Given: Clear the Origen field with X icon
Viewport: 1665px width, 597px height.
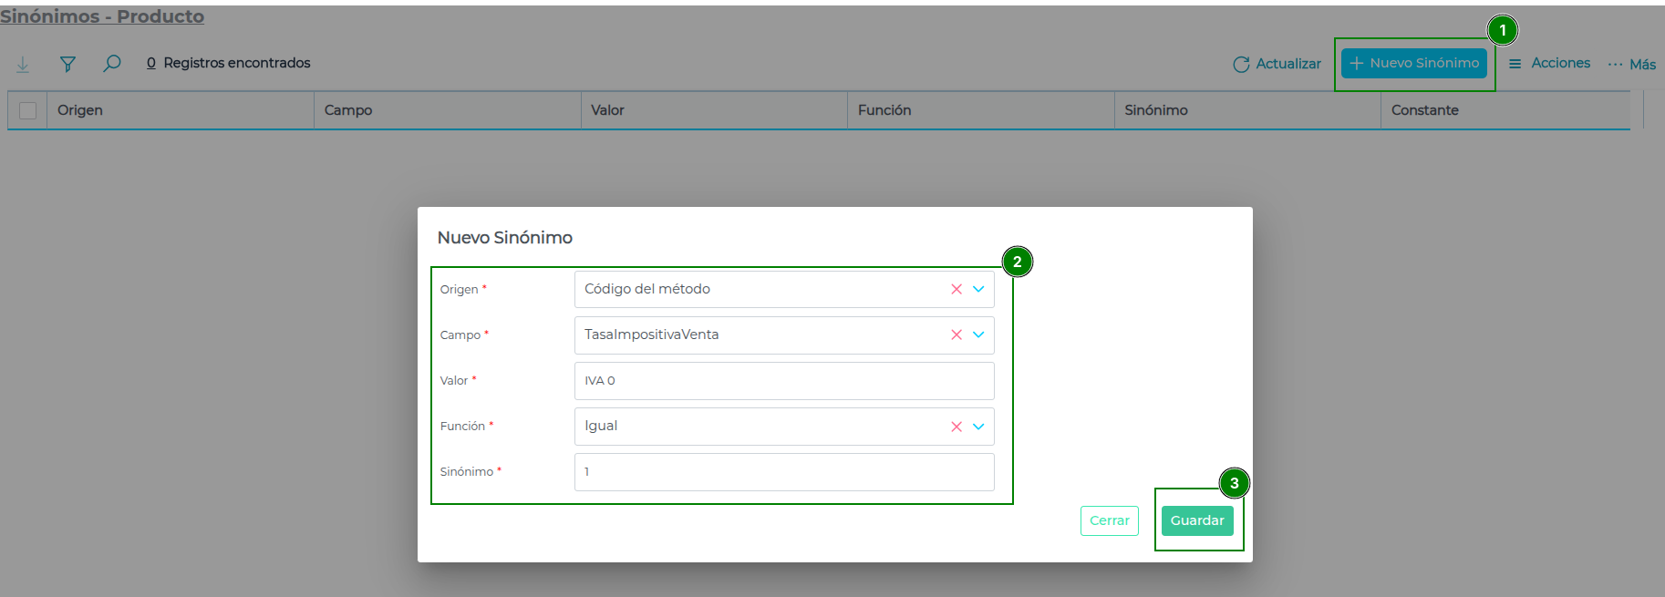Looking at the screenshot, I should [x=957, y=289].
